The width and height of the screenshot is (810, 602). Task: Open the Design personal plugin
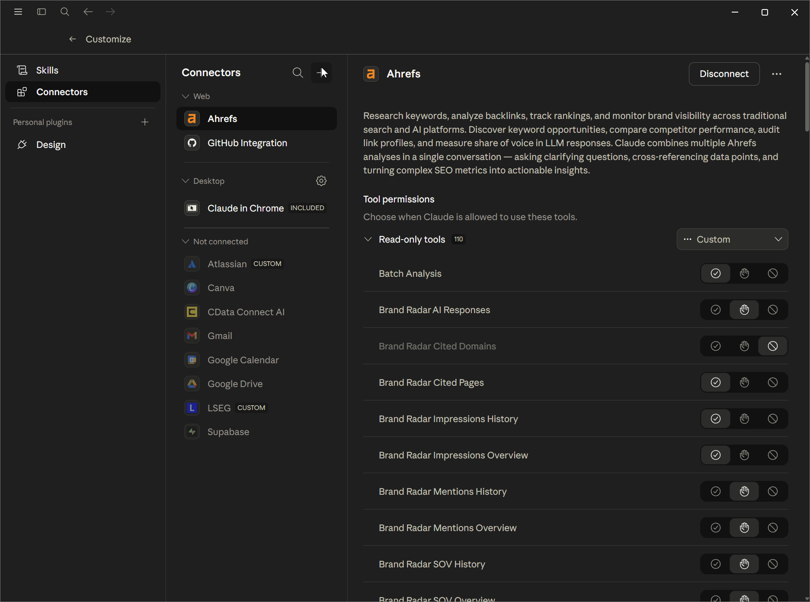83,144
